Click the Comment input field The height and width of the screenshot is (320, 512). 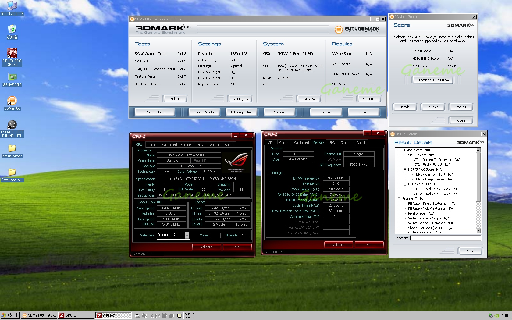[446, 238]
